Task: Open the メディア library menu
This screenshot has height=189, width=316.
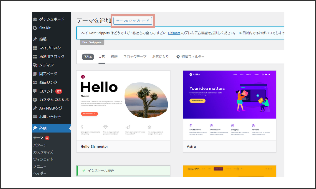Action: click(x=46, y=65)
